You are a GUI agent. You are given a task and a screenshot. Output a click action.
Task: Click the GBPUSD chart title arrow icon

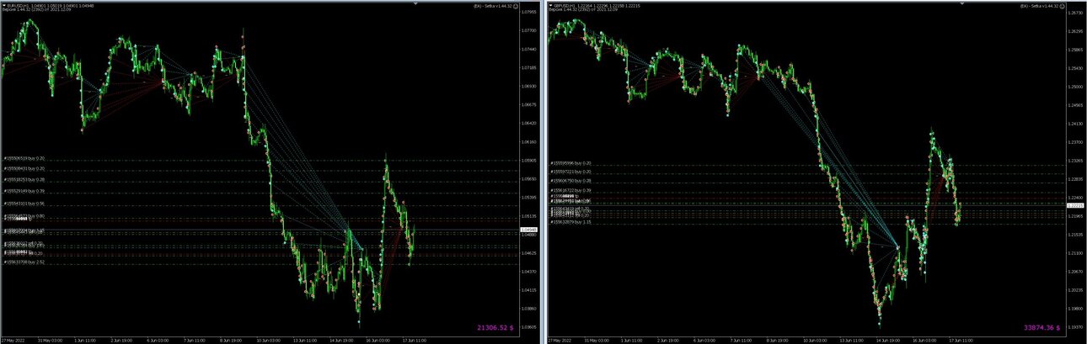point(550,4)
